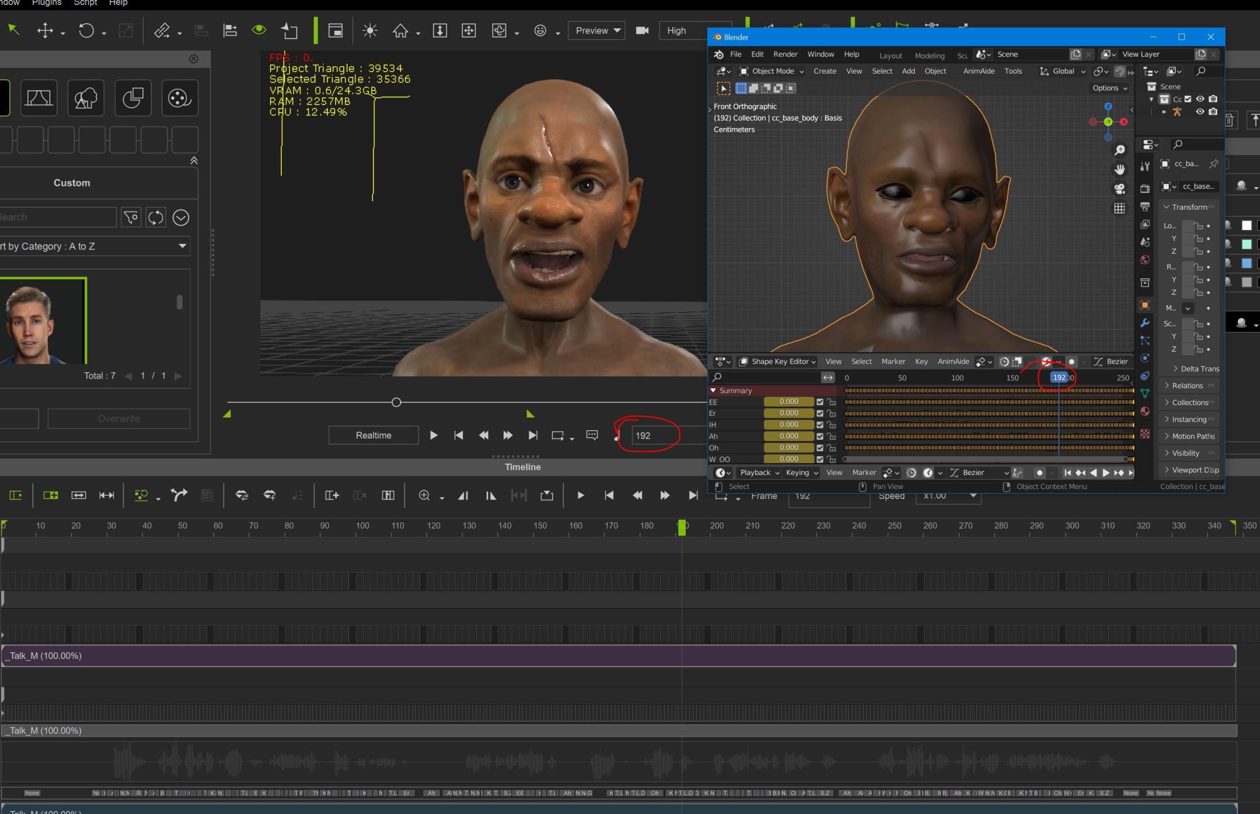Expand armature item in Blender outliner
This screenshot has width=1260, height=814.
point(1164,112)
